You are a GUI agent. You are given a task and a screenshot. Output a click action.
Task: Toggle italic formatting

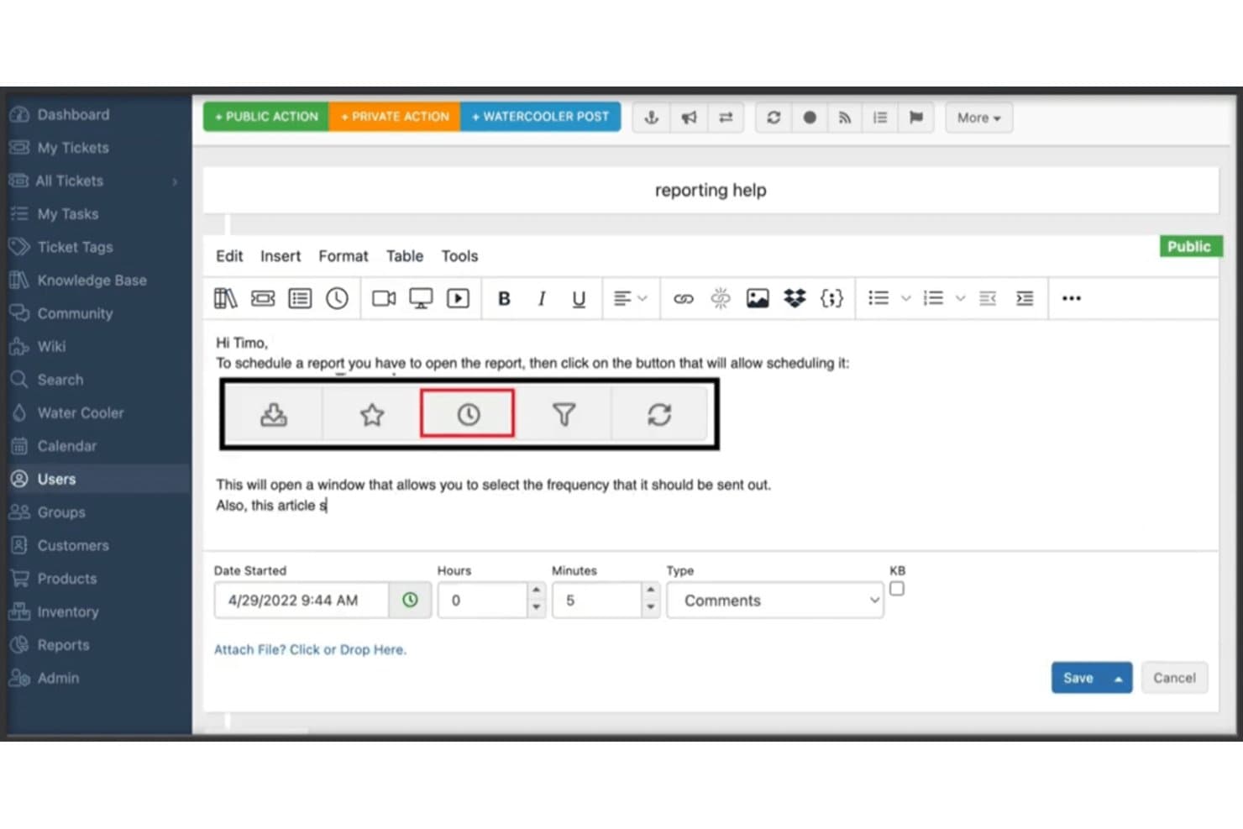542,298
